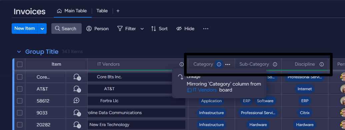Click the Citrix discipline label
Screen dimensions: 345x130
305,113
